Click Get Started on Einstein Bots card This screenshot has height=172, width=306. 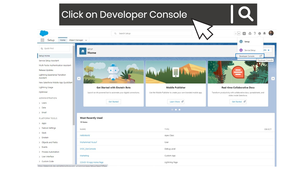114,101
